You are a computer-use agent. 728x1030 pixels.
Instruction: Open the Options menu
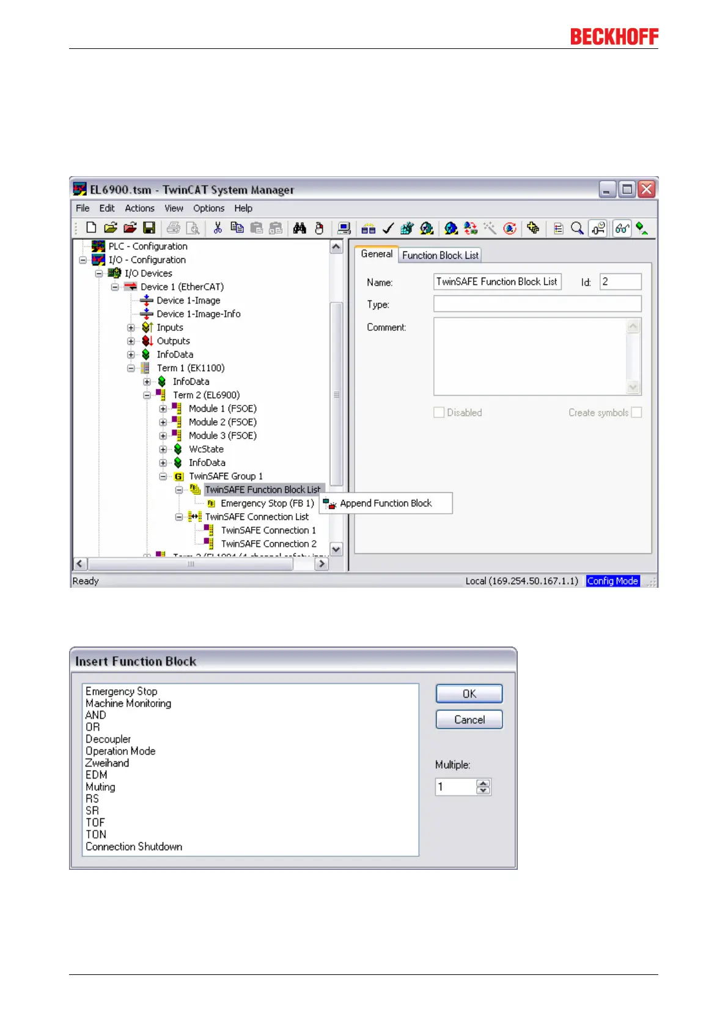[x=208, y=208]
